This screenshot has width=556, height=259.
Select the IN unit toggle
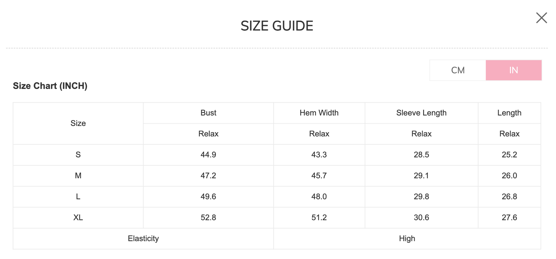pos(513,70)
